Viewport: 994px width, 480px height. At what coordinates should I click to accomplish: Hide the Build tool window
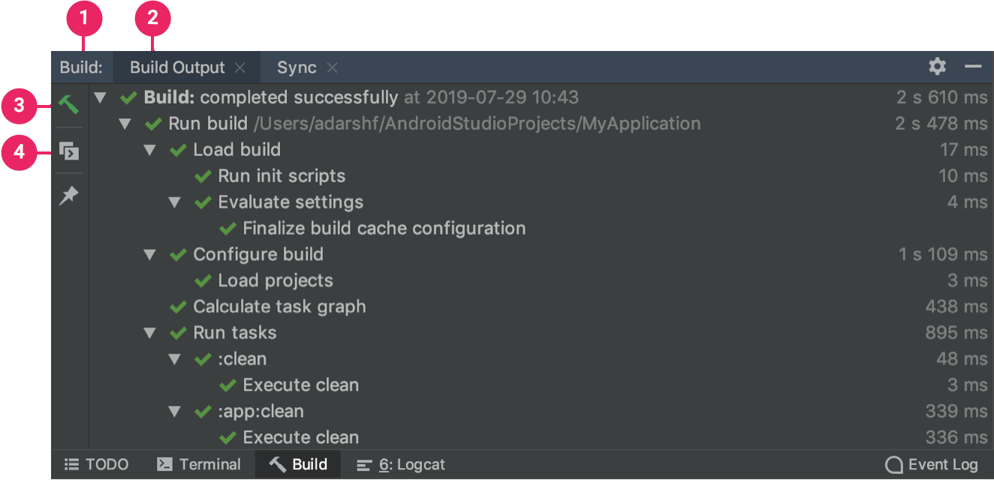(x=973, y=67)
